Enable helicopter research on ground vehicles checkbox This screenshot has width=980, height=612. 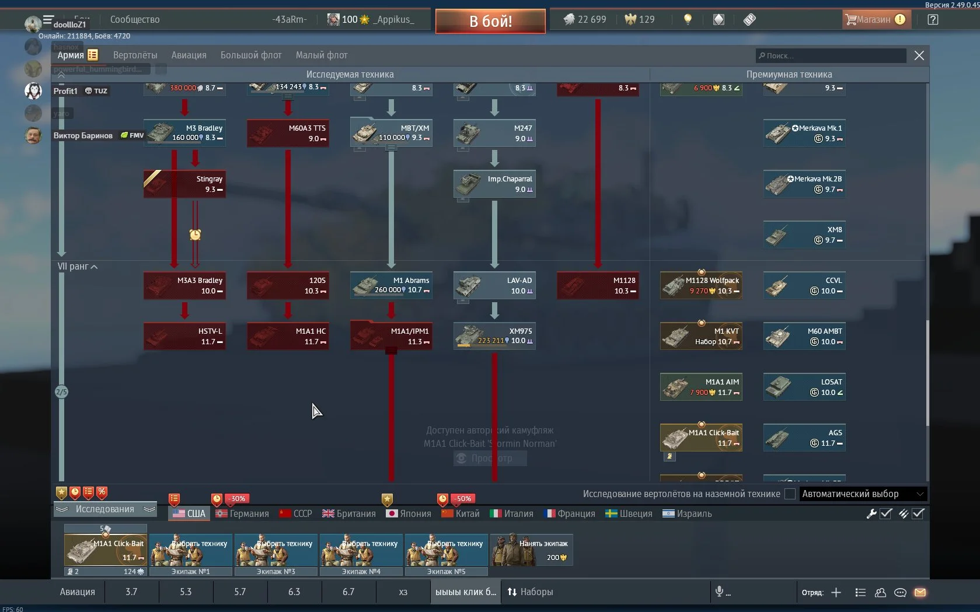point(790,494)
